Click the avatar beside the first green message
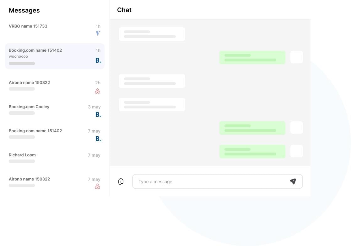 click(x=297, y=57)
